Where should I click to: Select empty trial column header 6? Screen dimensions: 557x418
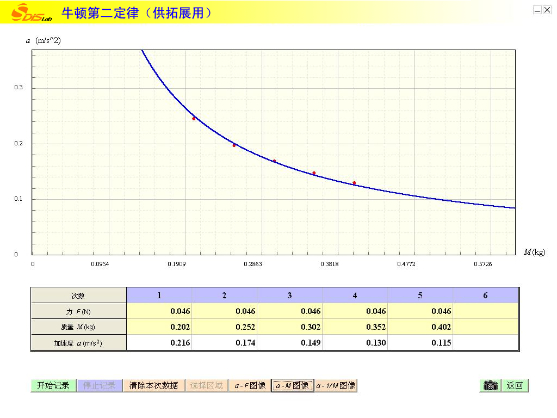[485, 296]
